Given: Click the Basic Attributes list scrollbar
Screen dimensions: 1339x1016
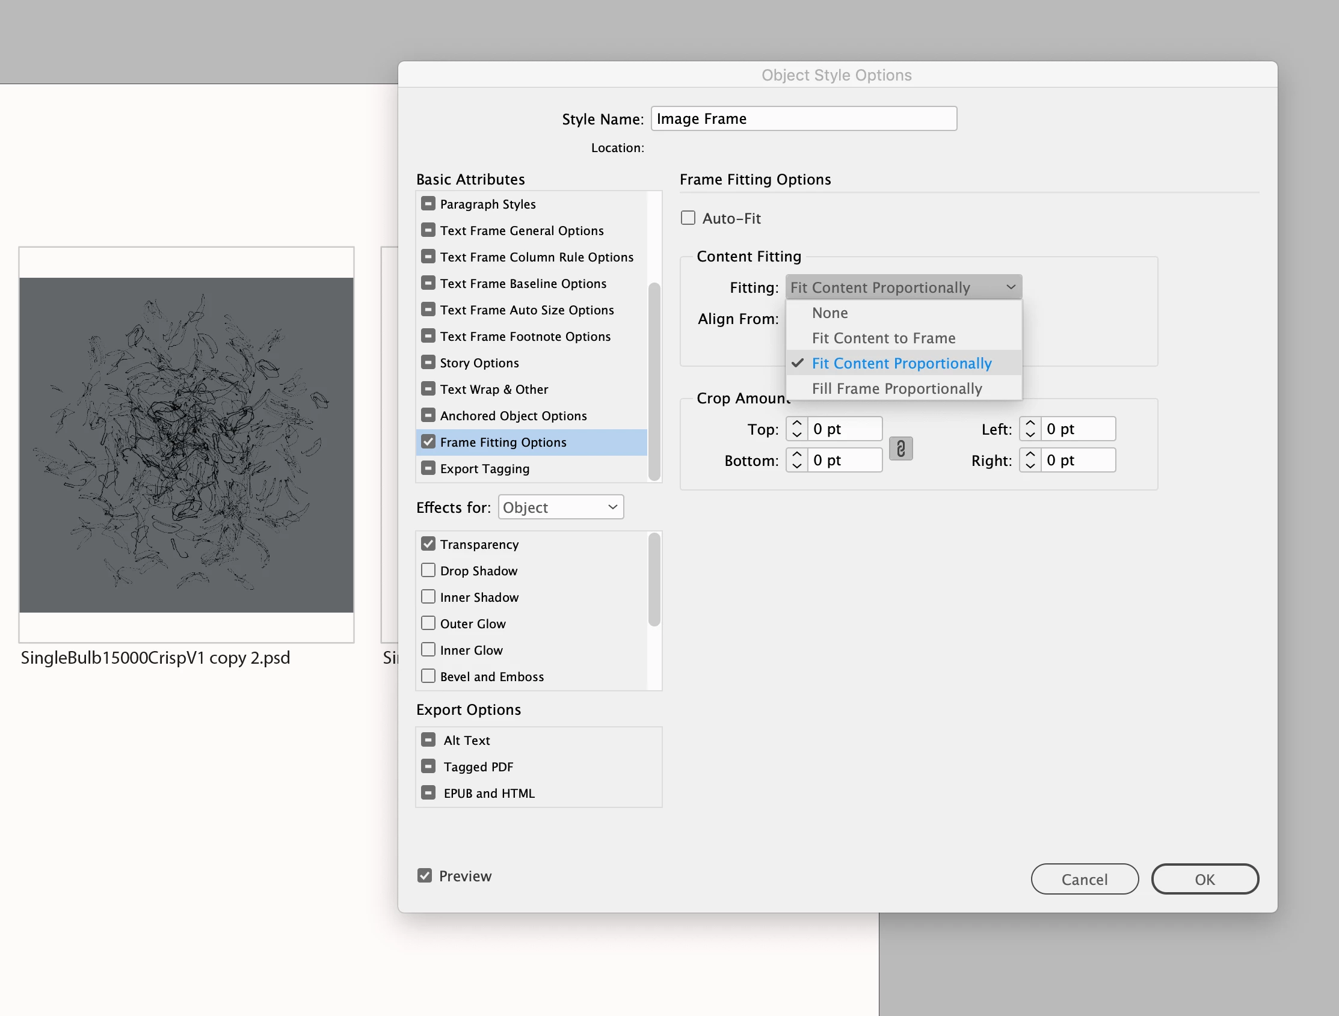Looking at the screenshot, I should [x=654, y=381].
